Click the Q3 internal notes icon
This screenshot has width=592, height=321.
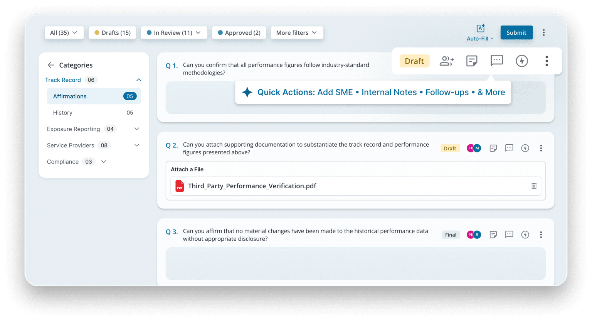[x=493, y=235]
